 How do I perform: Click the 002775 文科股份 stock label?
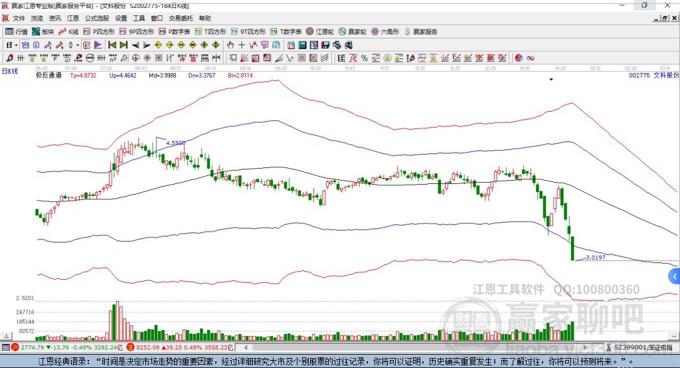click(653, 75)
